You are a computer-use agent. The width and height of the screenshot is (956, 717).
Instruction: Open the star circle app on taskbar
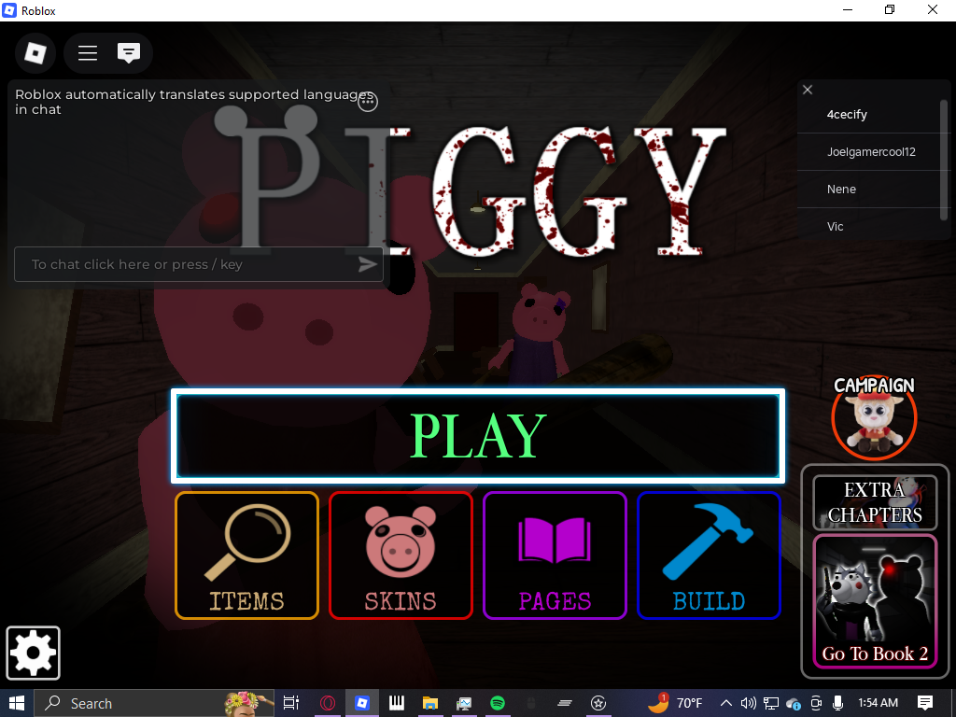point(598,703)
